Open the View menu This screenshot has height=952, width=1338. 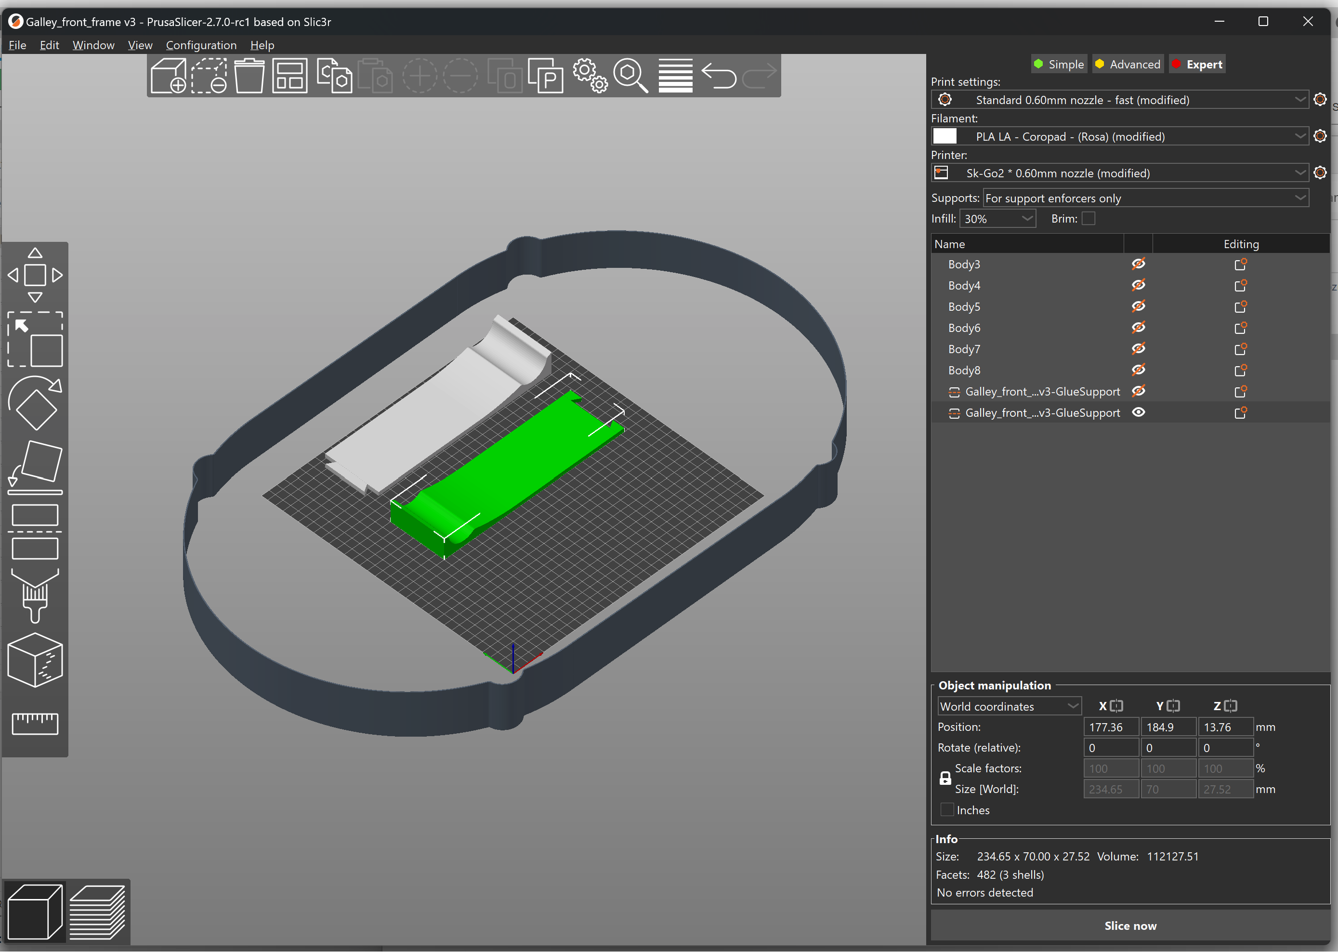click(x=140, y=45)
